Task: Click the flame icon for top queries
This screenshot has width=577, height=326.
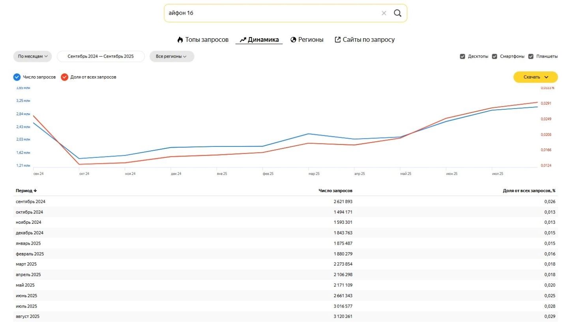Action: click(180, 39)
